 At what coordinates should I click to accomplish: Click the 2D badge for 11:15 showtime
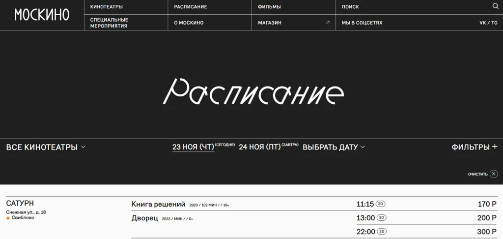pos(380,204)
